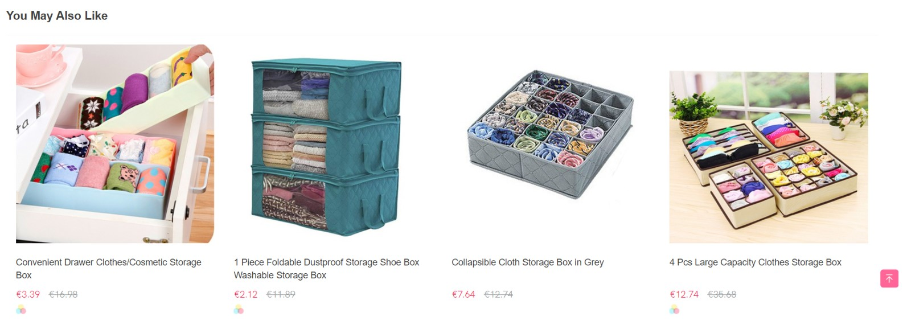Click the crossed-out €11.89 original price
This screenshot has height=325, width=903.
[x=281, y=294]
